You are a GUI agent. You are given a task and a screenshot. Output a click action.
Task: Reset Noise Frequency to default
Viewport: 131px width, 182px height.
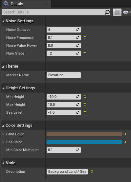point(85,37)
